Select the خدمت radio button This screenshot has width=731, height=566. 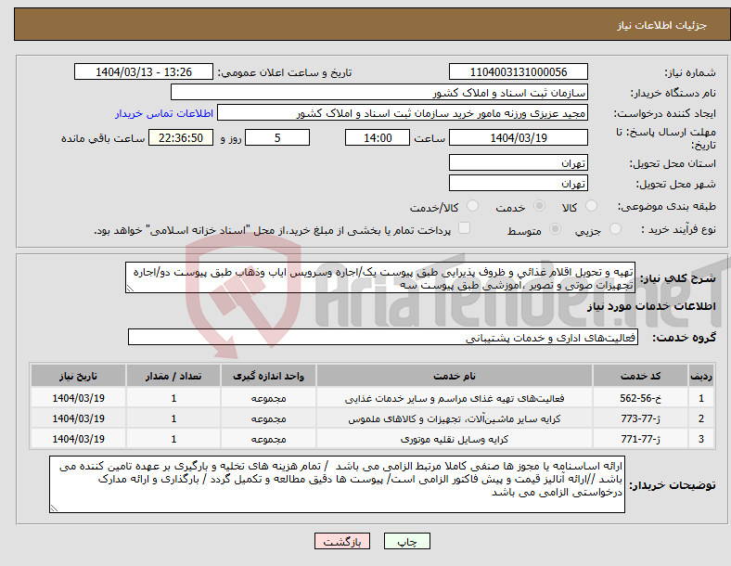[539, 206]
